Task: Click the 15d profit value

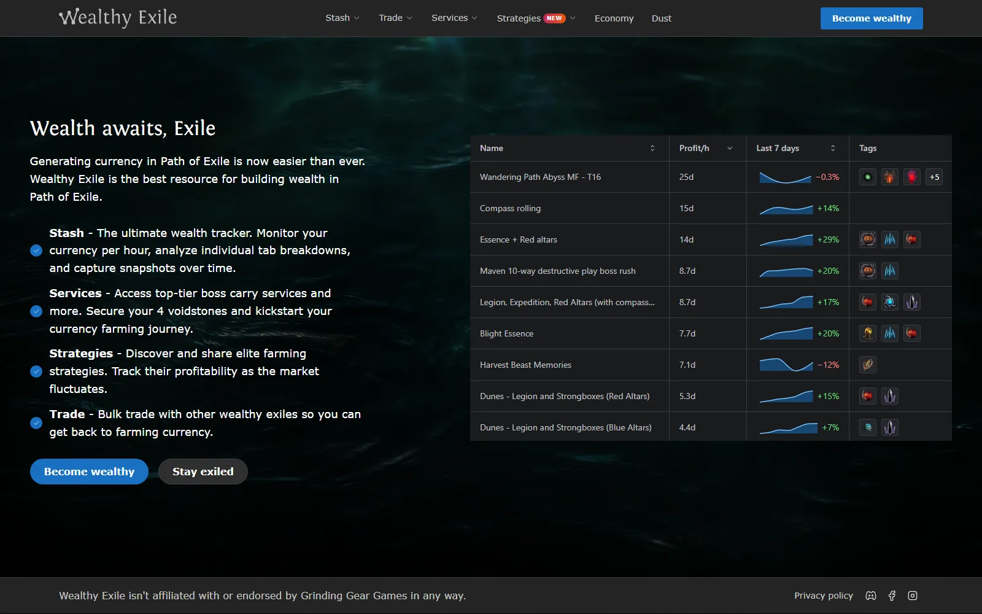Action: [x=686, y=208]
